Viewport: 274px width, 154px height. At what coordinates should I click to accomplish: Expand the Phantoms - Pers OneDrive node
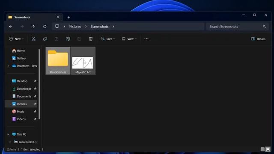(x=8, y=66)
